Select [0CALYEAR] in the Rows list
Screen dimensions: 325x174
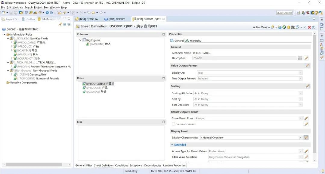(x=94, y=92)
